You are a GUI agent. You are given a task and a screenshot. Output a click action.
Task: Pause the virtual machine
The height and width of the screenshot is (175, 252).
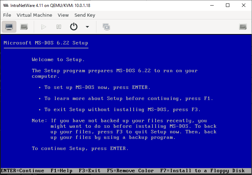tap(59, 27)
